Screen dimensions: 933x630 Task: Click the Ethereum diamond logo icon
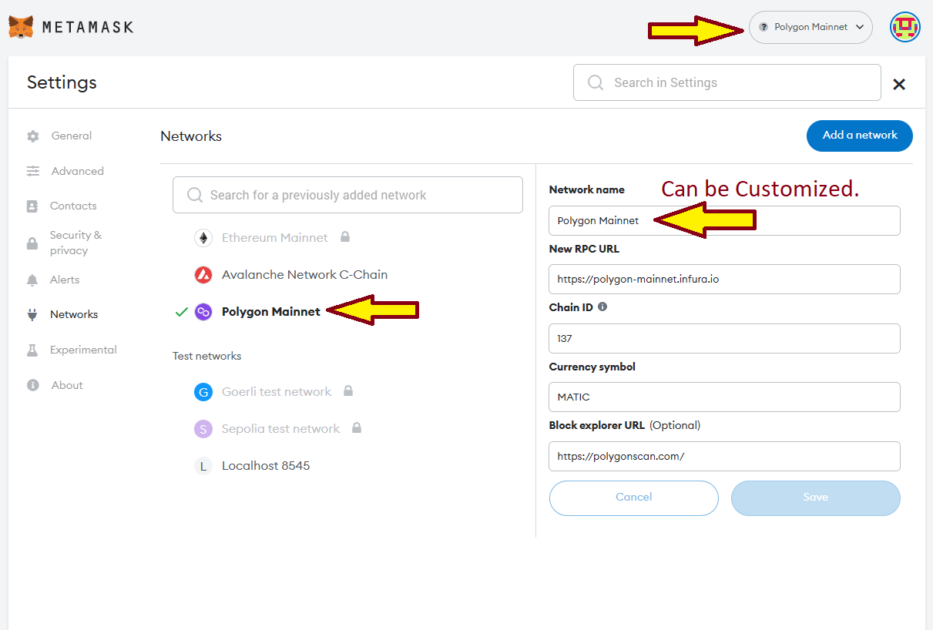point(203,238)
